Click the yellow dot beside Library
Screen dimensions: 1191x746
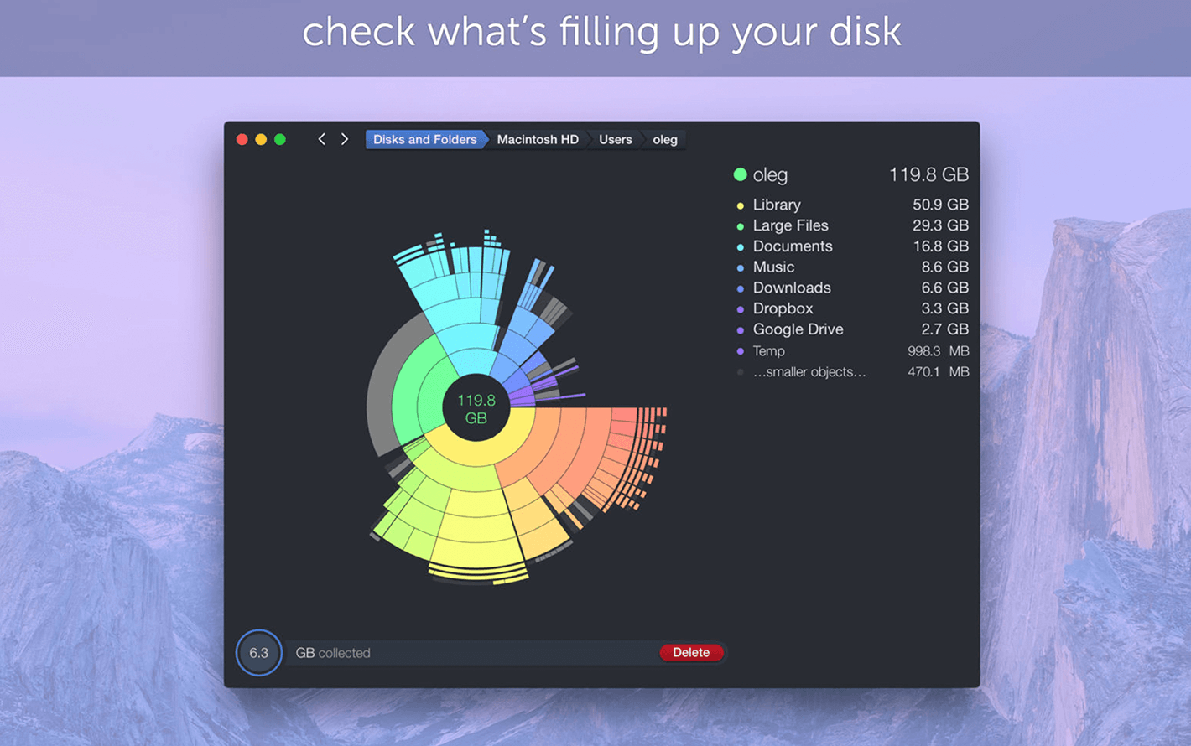point(740,205)
